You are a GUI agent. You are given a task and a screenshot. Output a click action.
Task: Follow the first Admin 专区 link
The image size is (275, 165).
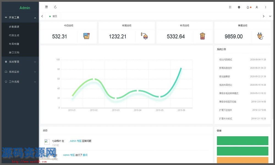[x=76, y=141]
